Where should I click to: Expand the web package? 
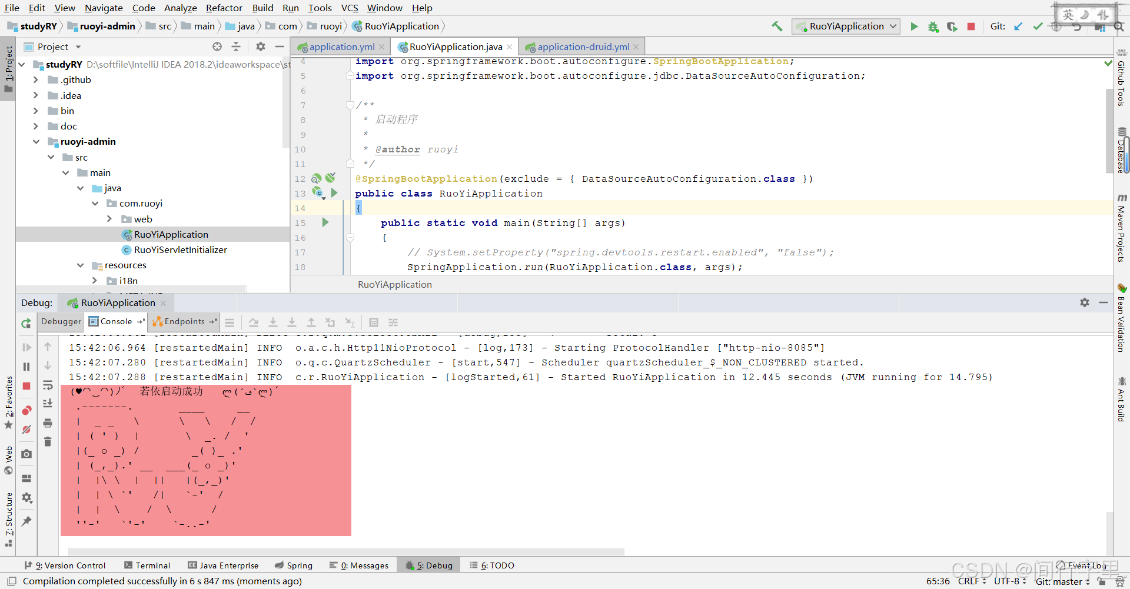(109, 219)
